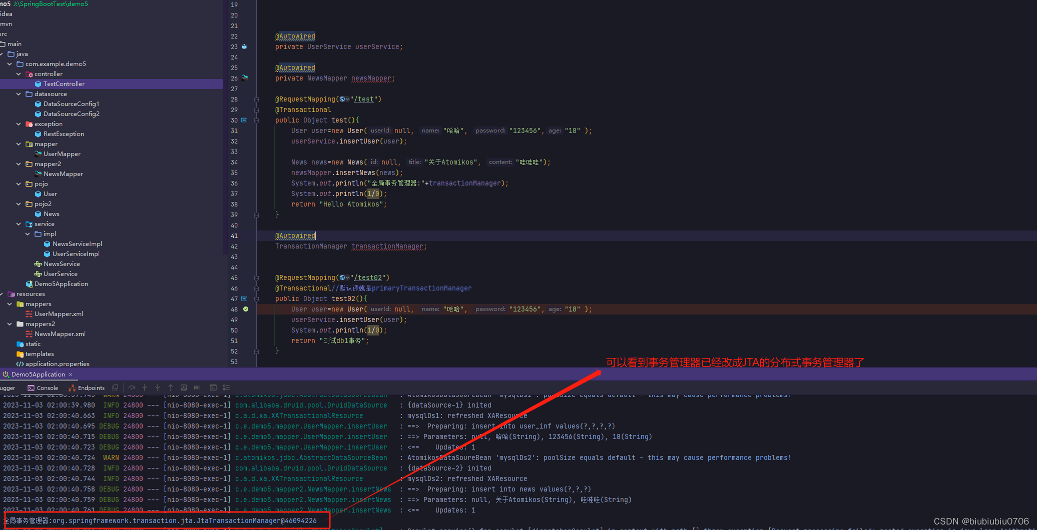Click the Force Step Into debug icon
Image resolution: width=1037 pixels, height=530 pixels.
coord(158,387)
